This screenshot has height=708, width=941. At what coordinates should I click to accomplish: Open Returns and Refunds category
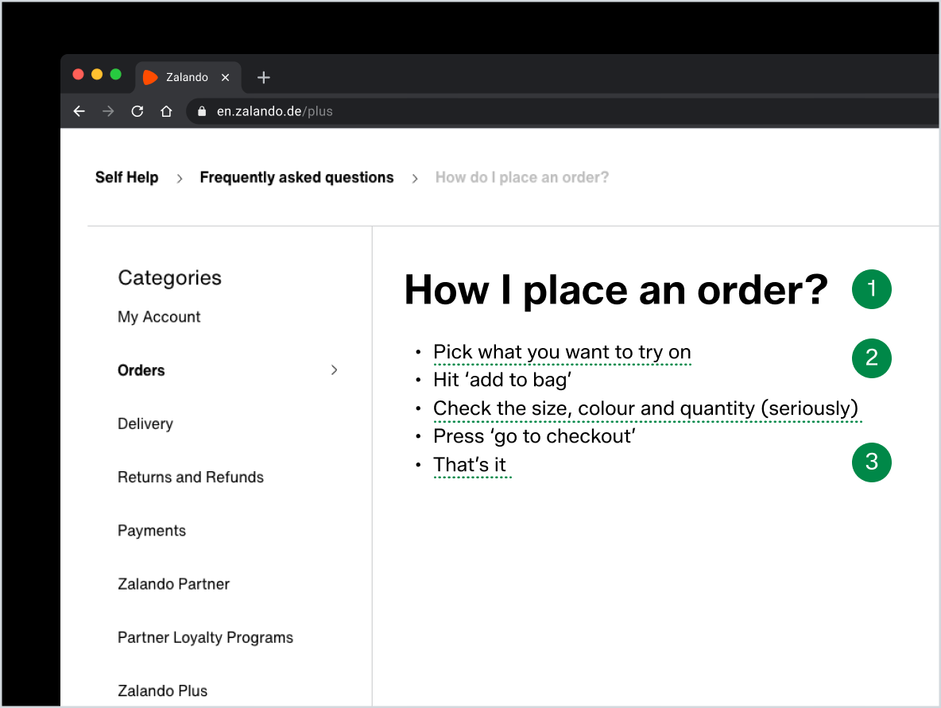click(191, 478)
